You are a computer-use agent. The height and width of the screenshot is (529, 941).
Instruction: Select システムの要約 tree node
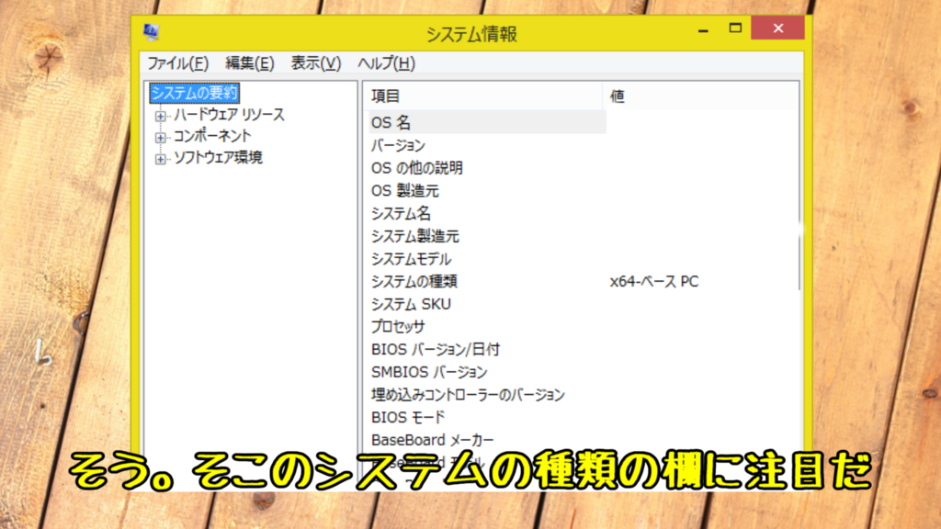pos(195,93)
